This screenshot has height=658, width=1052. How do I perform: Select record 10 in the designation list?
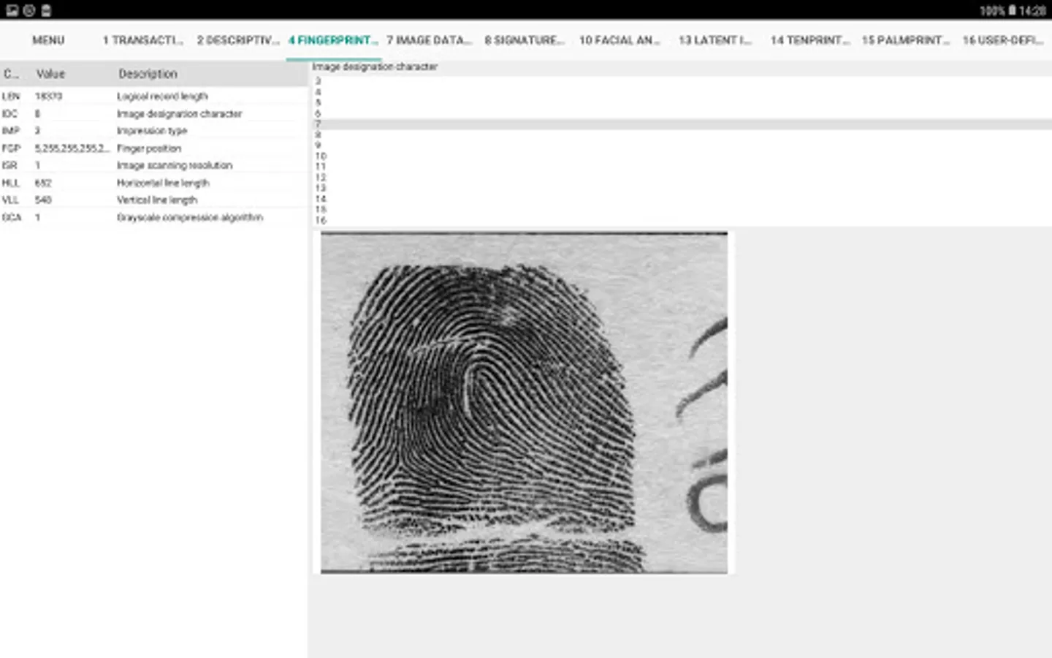682,156
